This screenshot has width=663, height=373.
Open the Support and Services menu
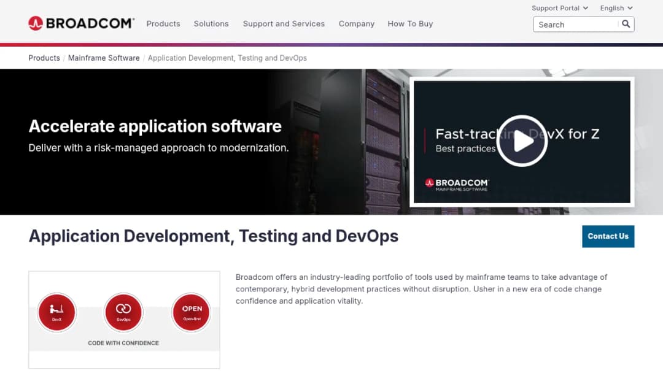pos(284,24)
